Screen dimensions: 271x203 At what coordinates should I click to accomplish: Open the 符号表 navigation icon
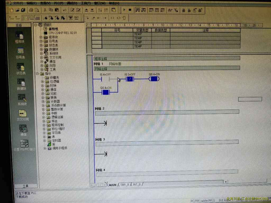20,52
